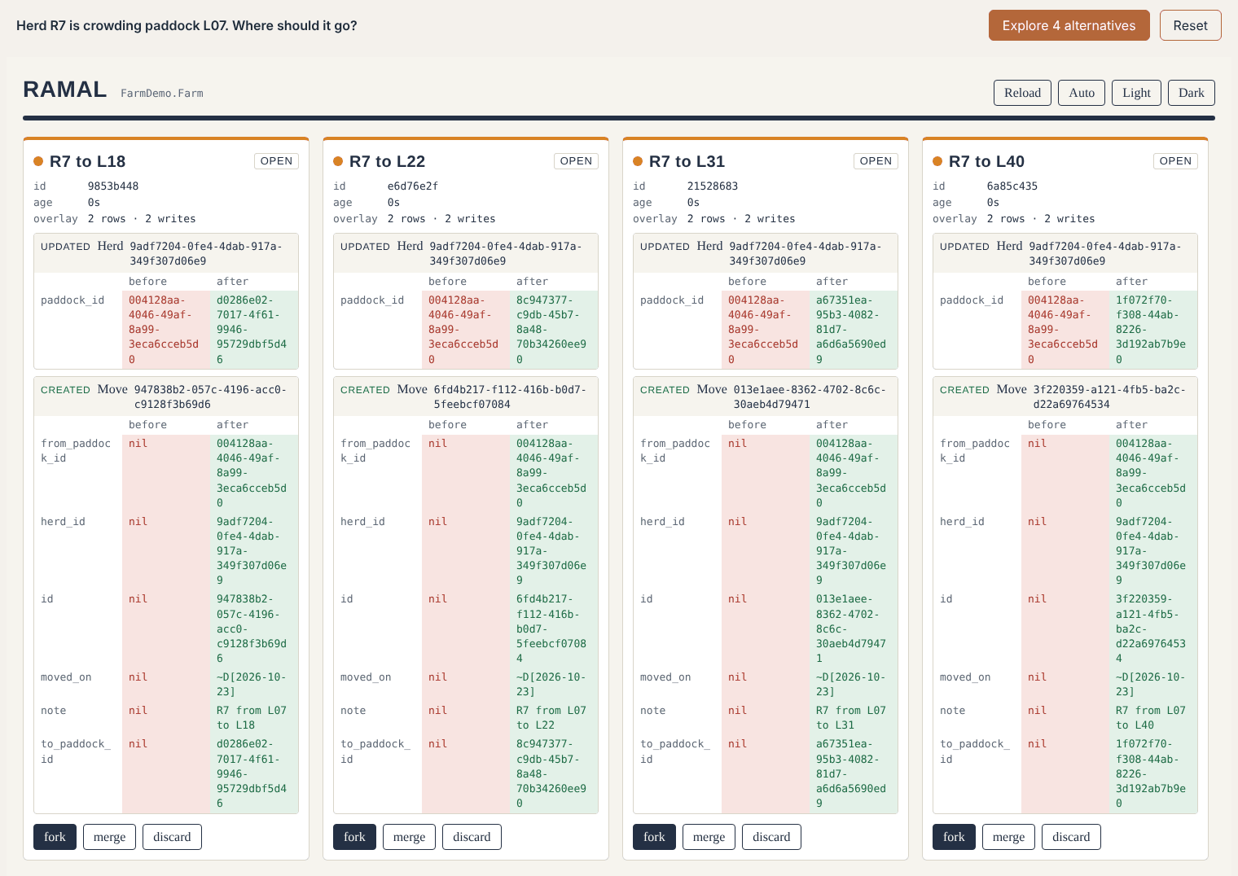
Task: Click the orange status dot of R7 to L31
Action: click(638, 161)
